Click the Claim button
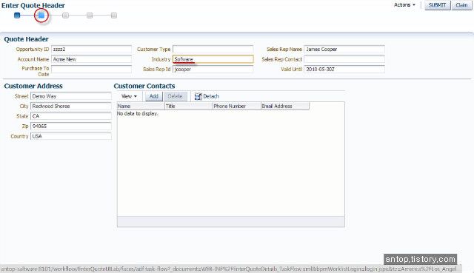This screenshot has width=474, height=273. (x=461, y=5)
